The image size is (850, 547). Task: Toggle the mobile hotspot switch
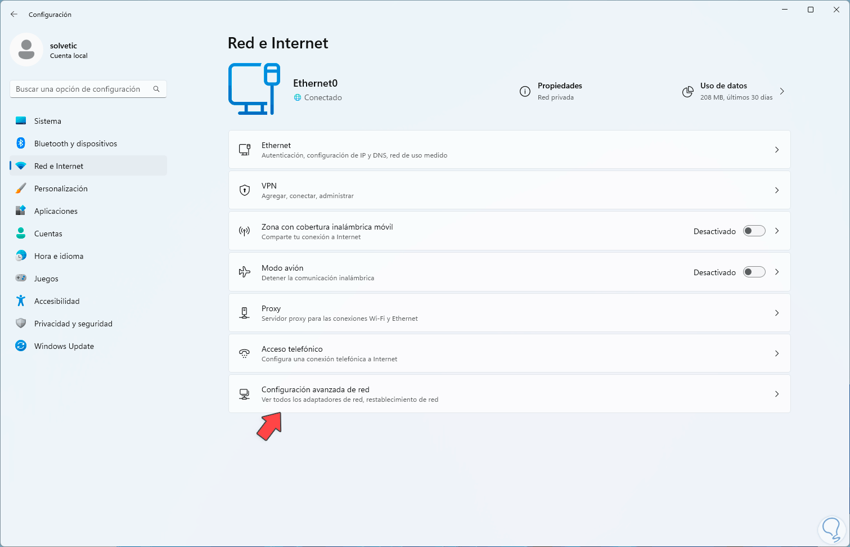(x=754, y=231)
